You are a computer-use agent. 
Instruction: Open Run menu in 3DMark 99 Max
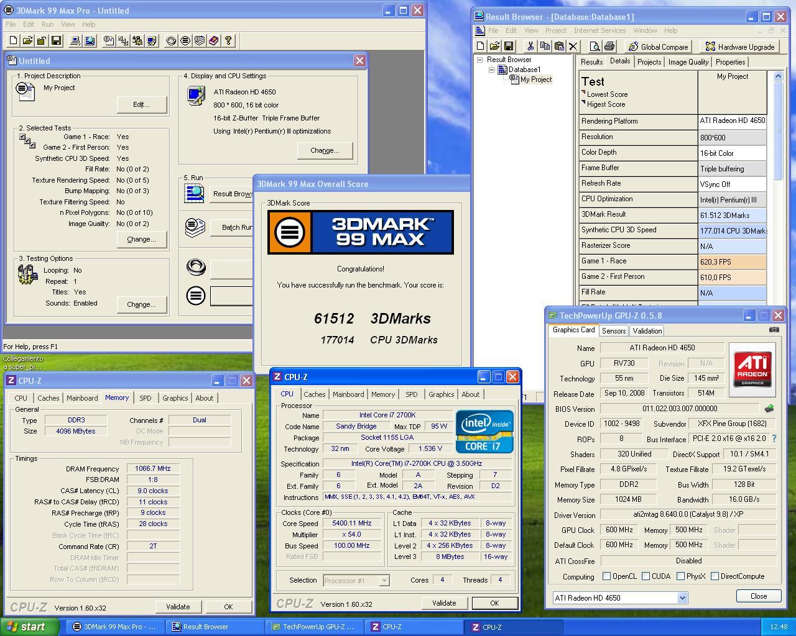[x=47, y=24]
